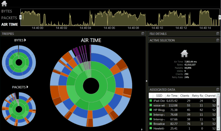Image resolution: width=221 pixels, height=131 pixels.
Task: Click the air time value 67.66
Action: 174,119
